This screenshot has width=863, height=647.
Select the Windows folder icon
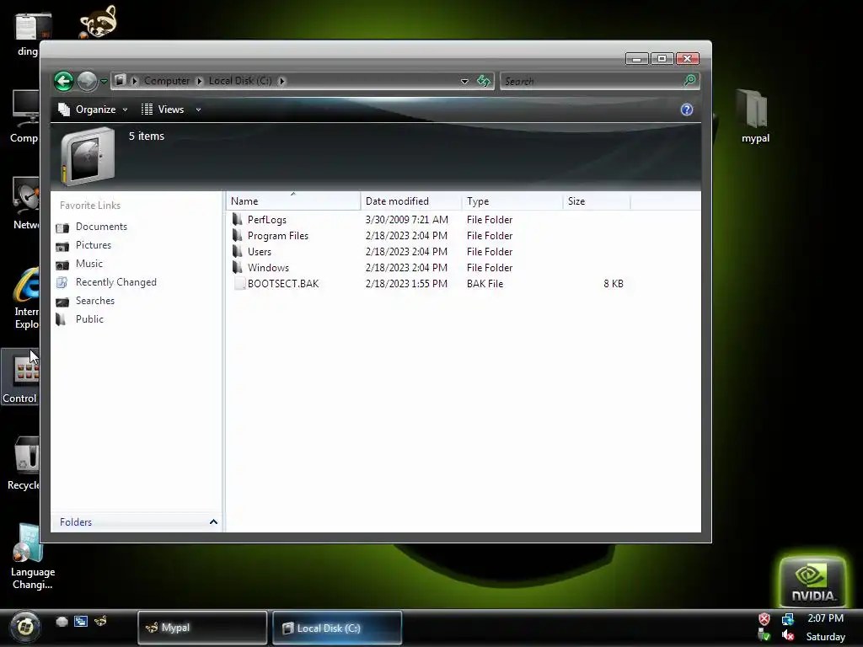coord(238,267)
